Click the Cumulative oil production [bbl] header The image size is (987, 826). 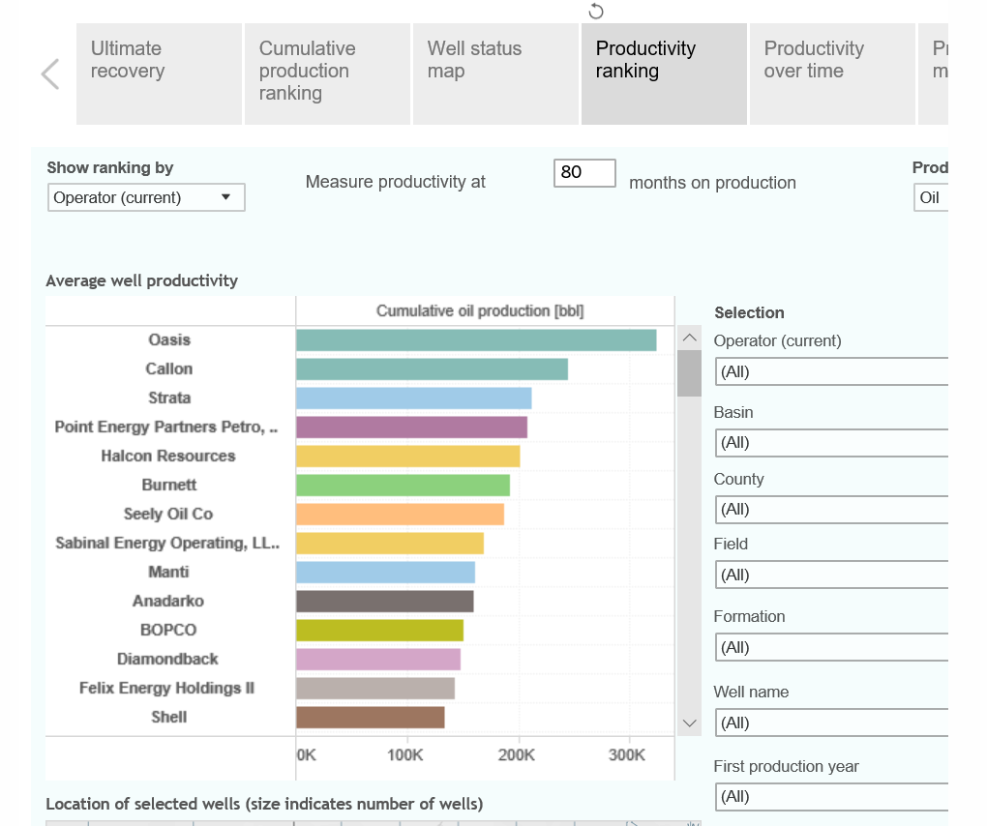click(x=480, y=310)
